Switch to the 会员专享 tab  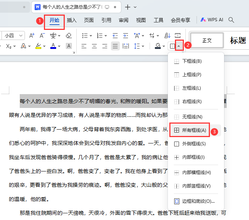181,20
